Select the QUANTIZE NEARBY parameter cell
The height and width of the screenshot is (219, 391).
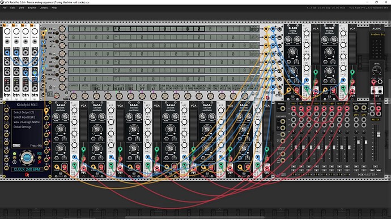tap(119, 87)
